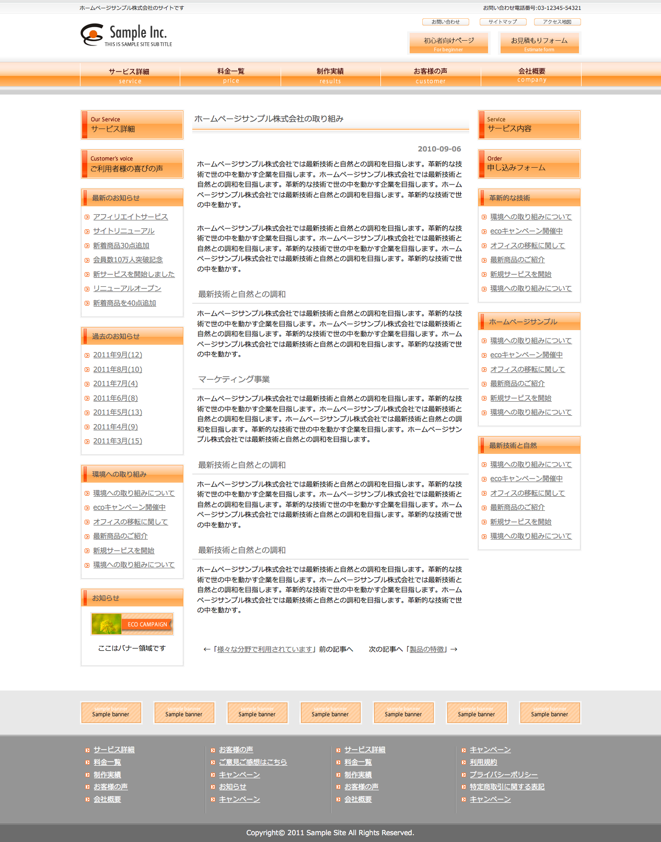
Task: Select 会社概要 company in the navigation bar
Action: point(531,75)
